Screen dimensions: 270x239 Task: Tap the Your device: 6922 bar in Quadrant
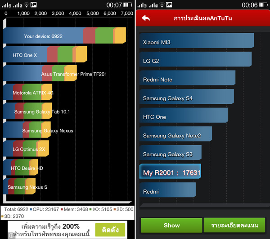[x=64, y=35]
